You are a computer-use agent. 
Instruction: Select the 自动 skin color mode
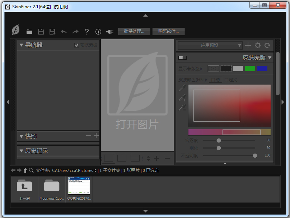coord(215,80)
